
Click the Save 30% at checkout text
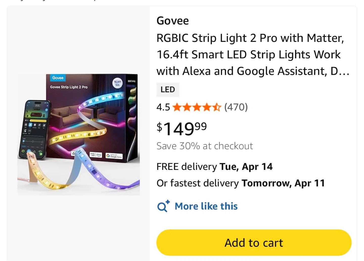[205, 146]
